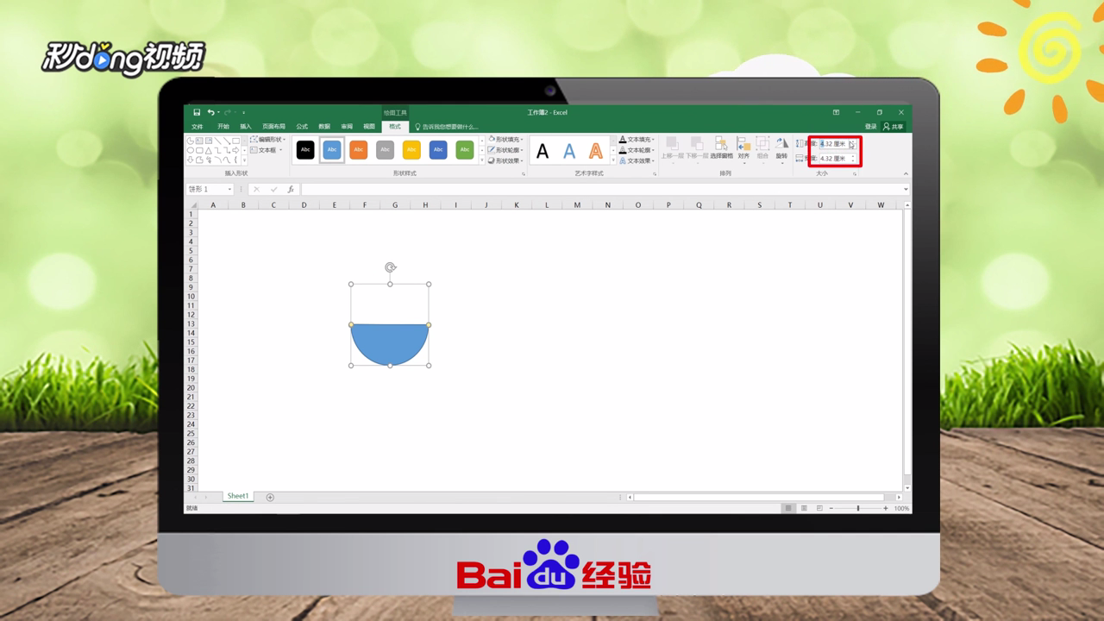Expand the shape styles gallery
The image size is (1104, 621).
[480, 159]
